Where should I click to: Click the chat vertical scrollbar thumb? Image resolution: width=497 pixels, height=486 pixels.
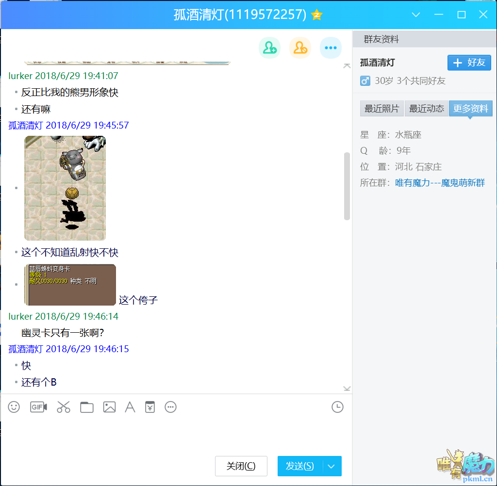coord(347,186)
